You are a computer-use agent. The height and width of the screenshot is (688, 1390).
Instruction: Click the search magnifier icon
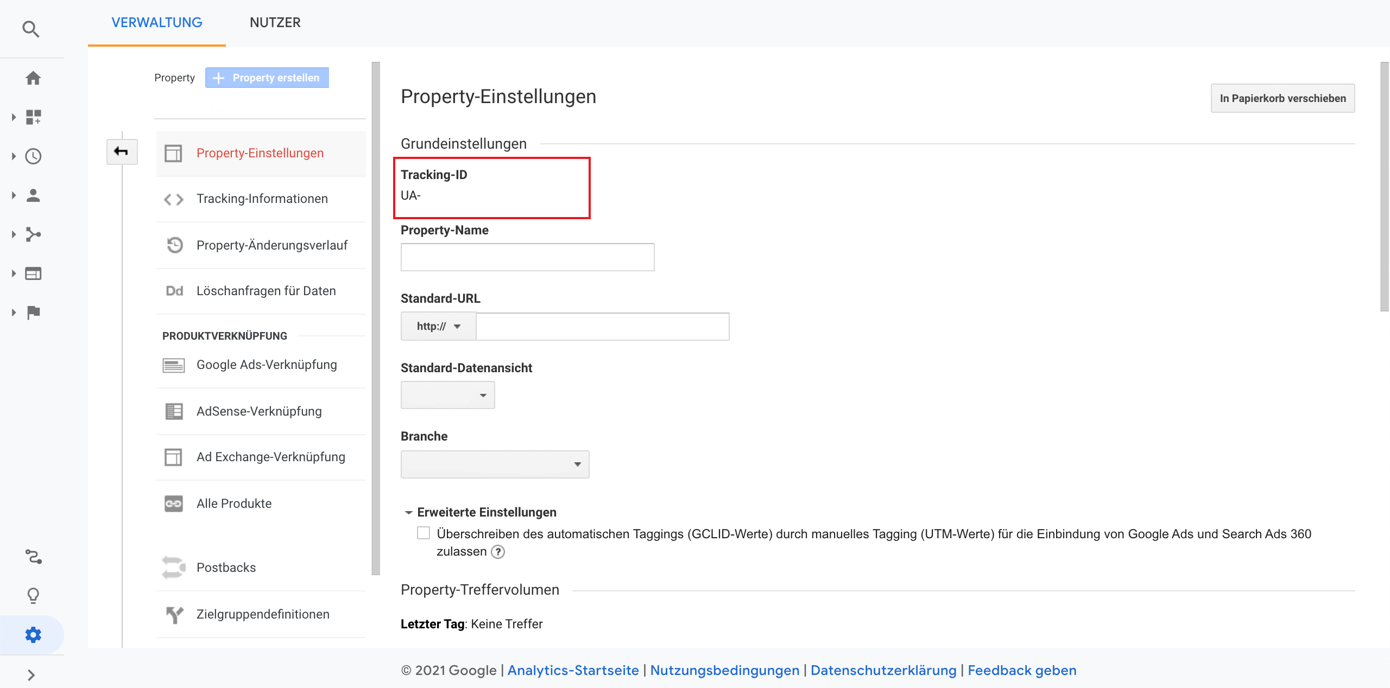(x=31, y=29)
